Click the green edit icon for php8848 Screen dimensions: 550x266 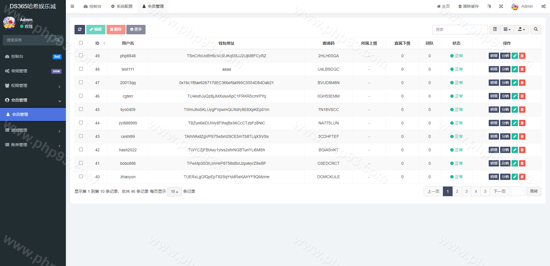coord(515,56)
